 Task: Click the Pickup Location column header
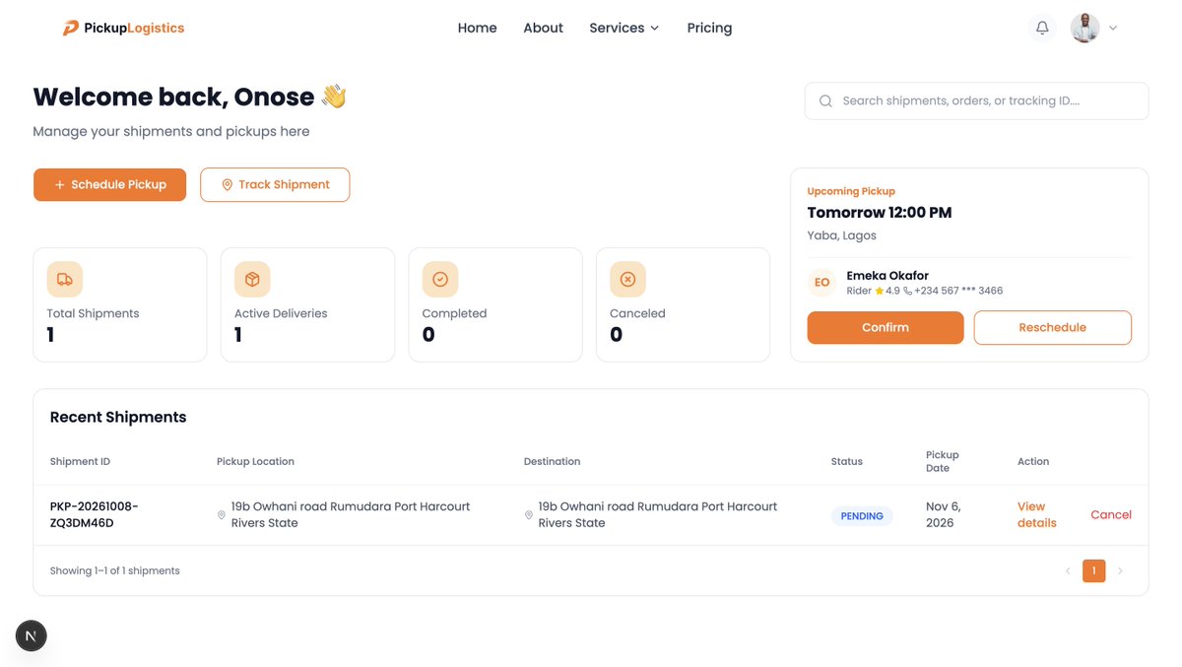click(255, 461)
